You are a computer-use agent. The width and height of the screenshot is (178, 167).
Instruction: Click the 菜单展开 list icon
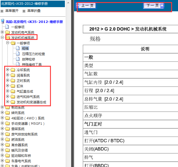click(2, 11)
